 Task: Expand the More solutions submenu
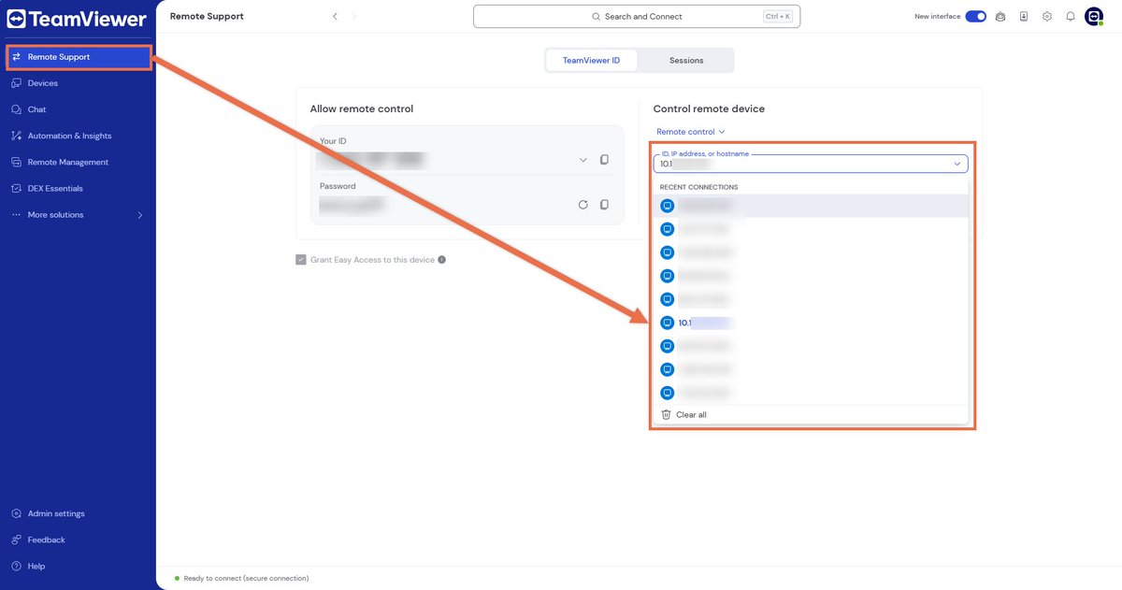(79, 215)
